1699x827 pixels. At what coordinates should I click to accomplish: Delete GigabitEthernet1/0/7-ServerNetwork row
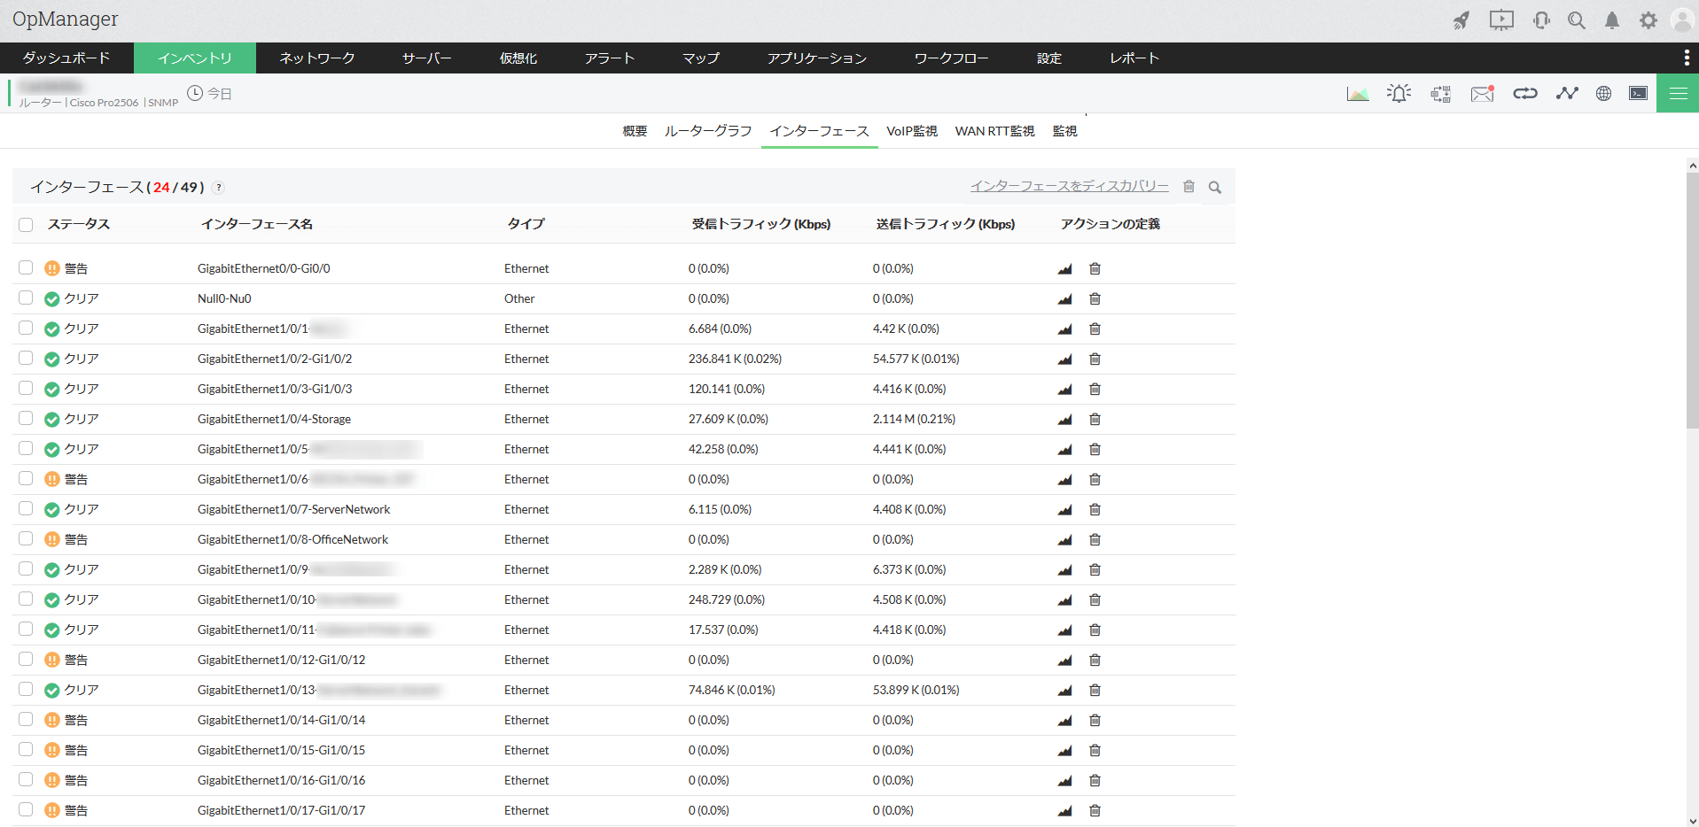(x=1095, y=510)
